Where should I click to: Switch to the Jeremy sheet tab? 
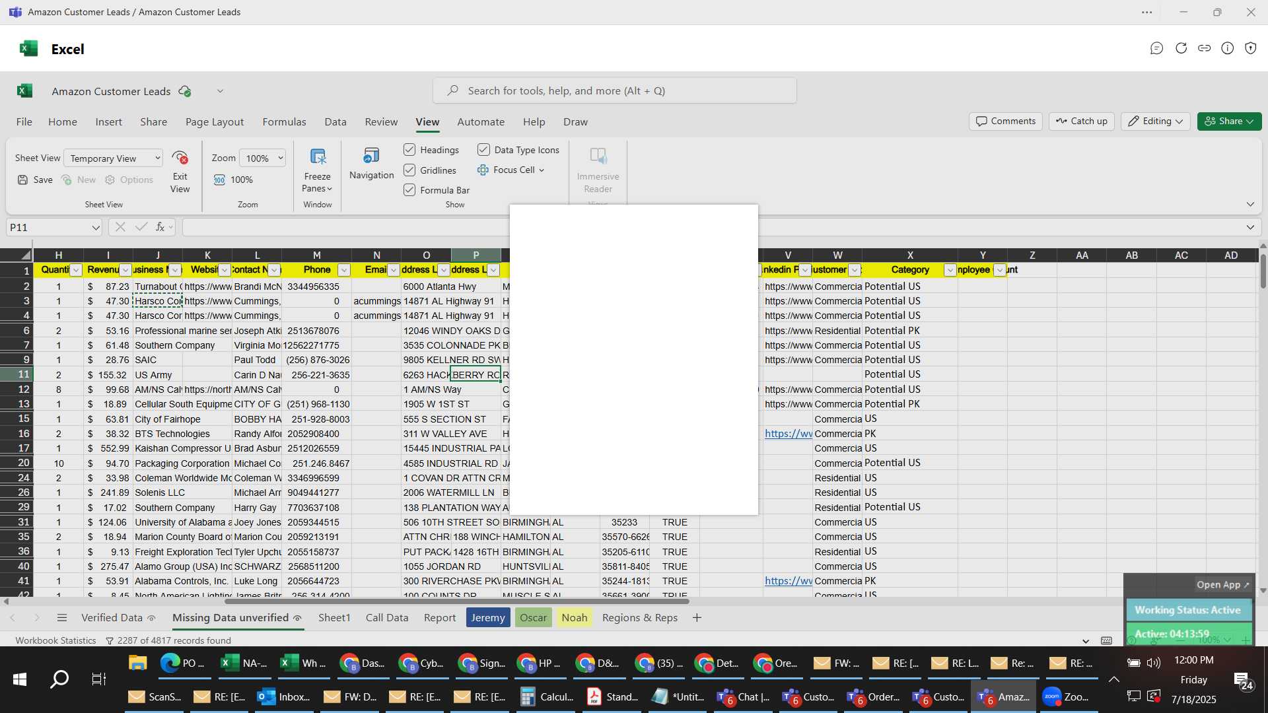(x=488, y=618)
